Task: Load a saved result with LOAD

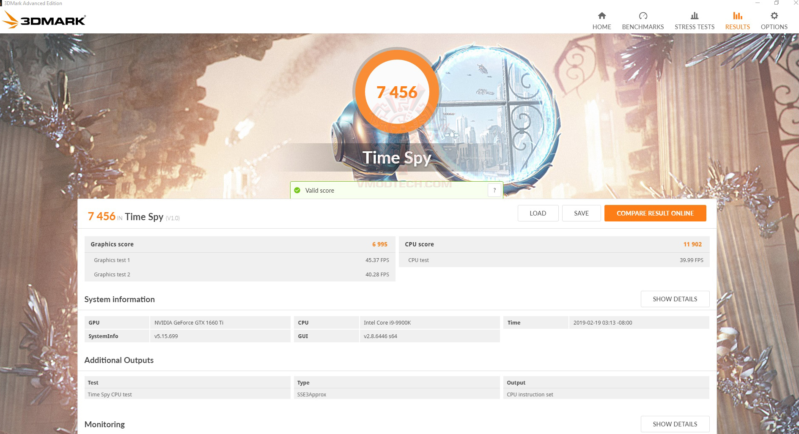Action: coord(538,213)
